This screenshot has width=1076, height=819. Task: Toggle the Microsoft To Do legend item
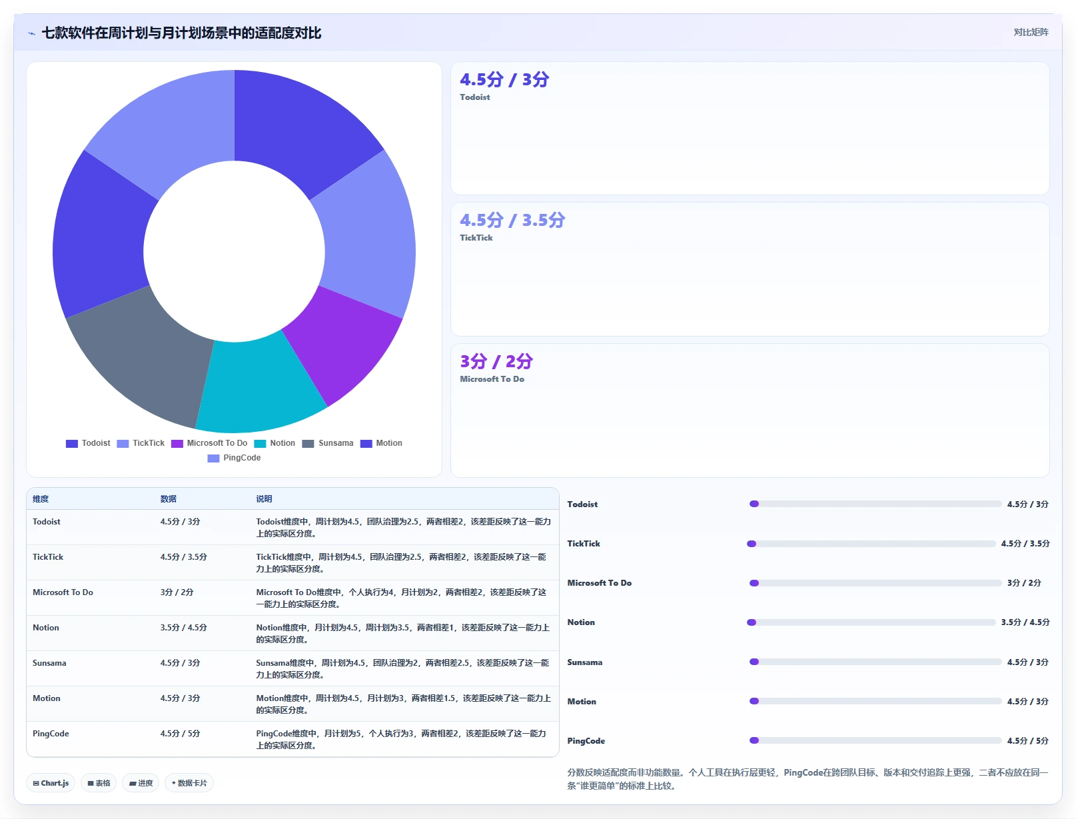click(209, 443)
